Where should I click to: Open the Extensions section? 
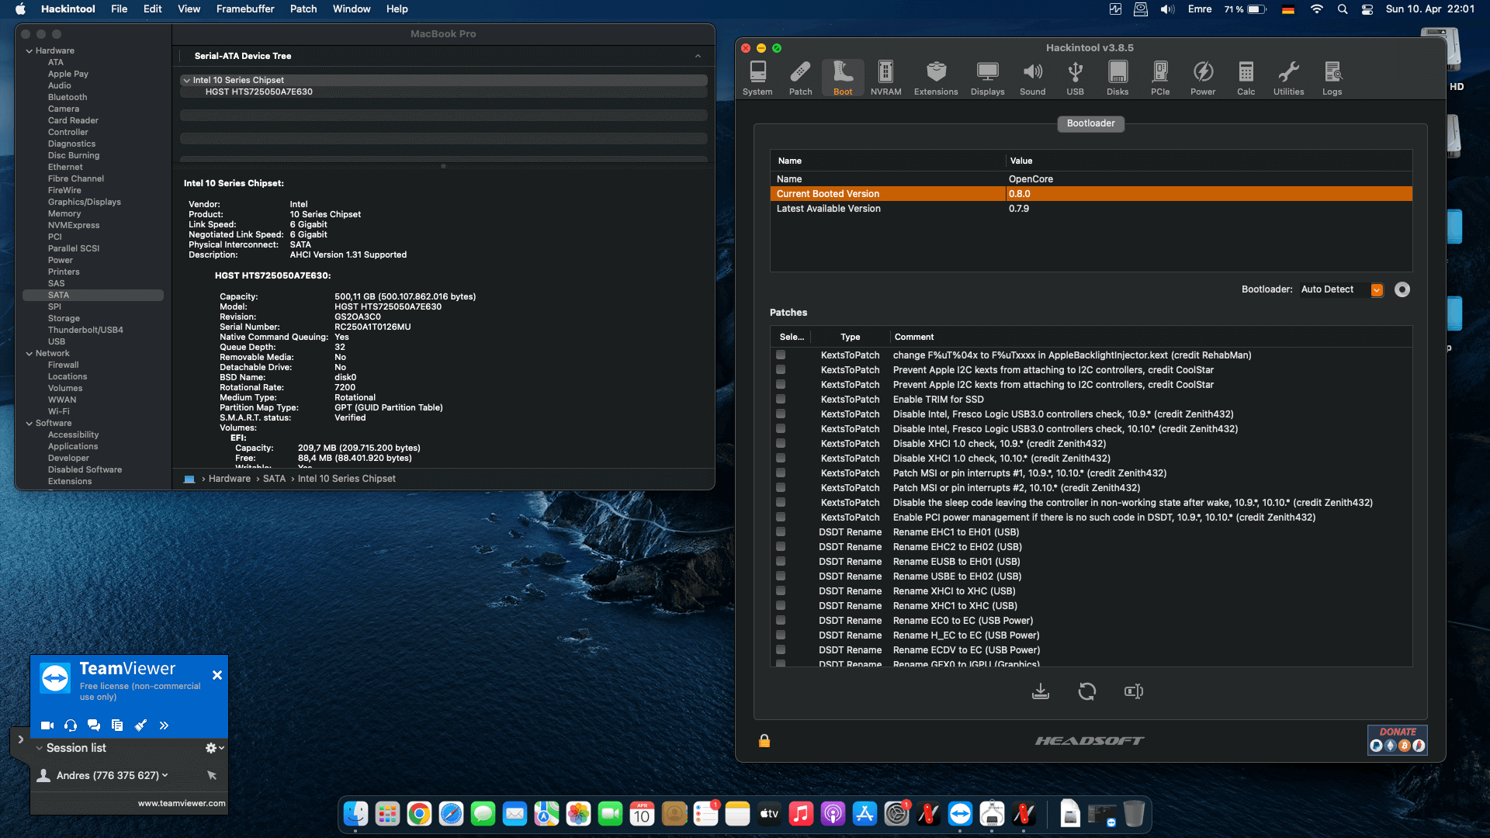click(936, 78)
